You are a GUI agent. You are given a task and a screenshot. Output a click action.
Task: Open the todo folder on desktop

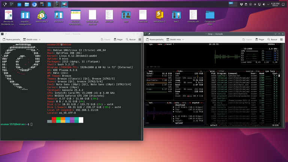click(x=126, y=17)
